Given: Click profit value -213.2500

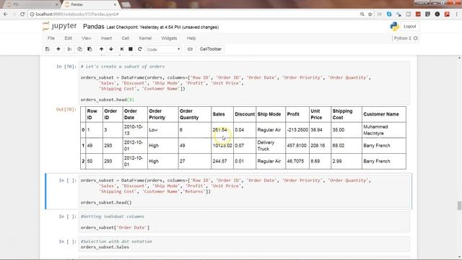Looking at the screenshot, I should pos(297,130).
